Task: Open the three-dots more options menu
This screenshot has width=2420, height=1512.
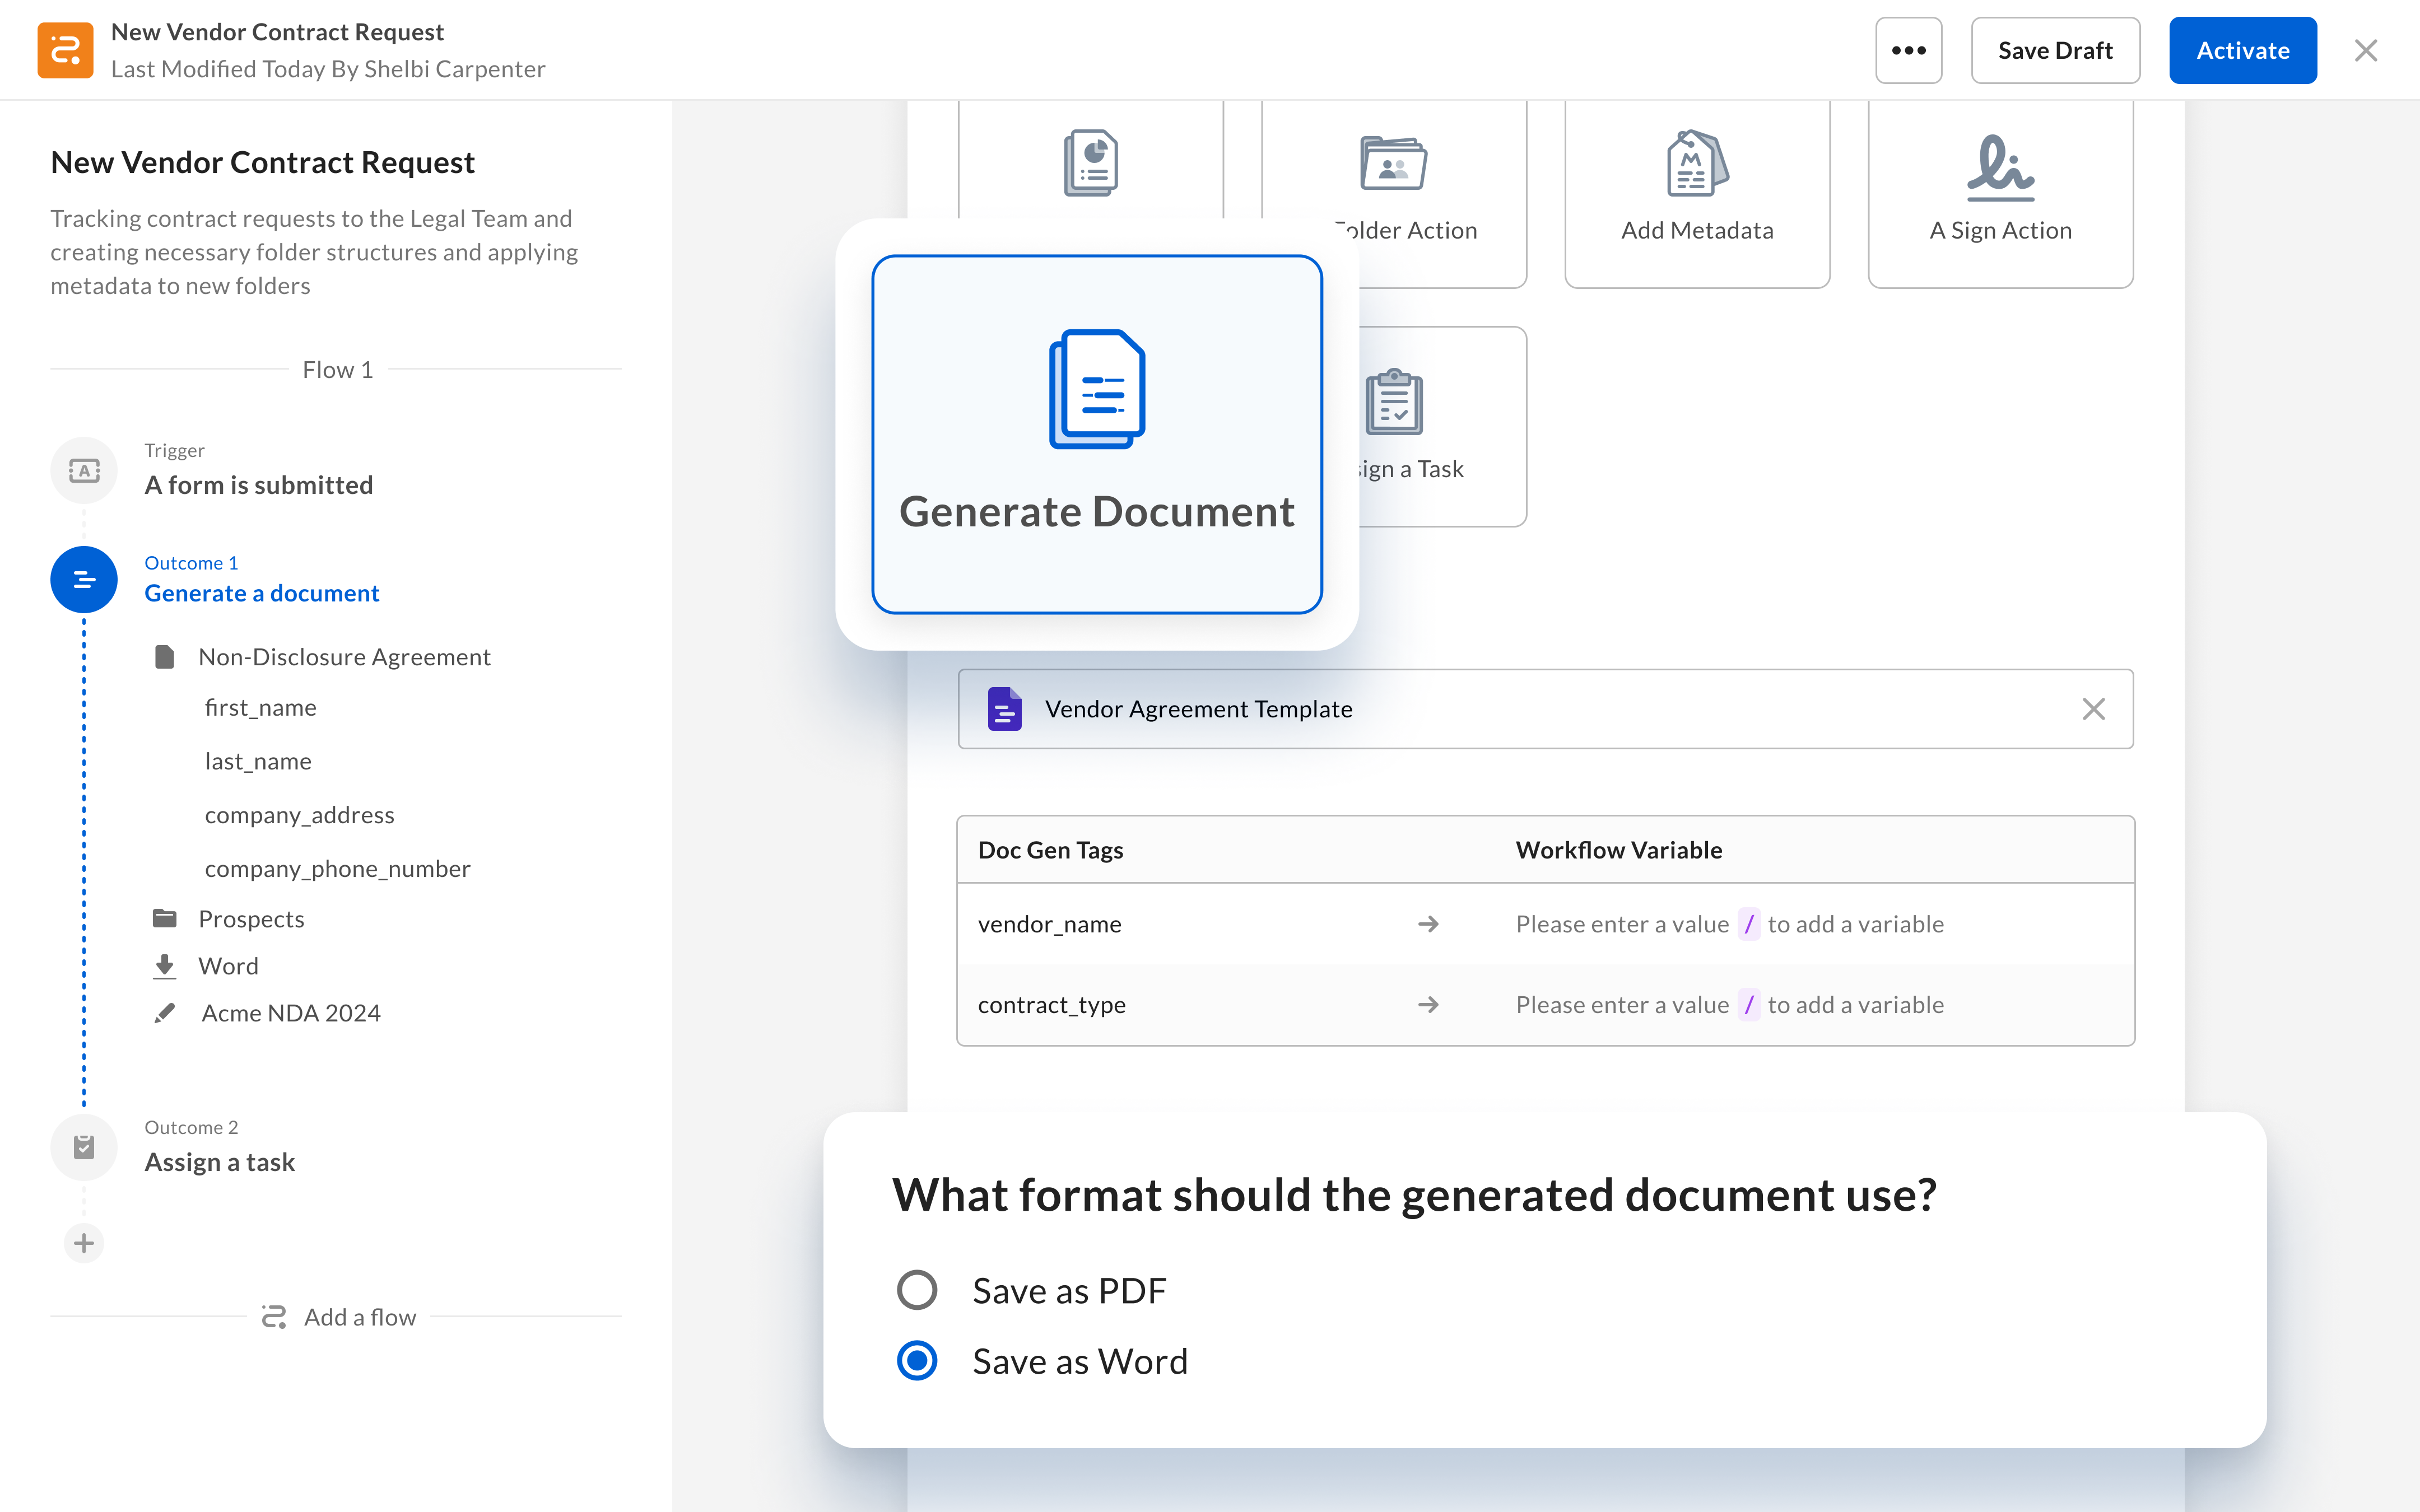Action: tap(1908, 50)
